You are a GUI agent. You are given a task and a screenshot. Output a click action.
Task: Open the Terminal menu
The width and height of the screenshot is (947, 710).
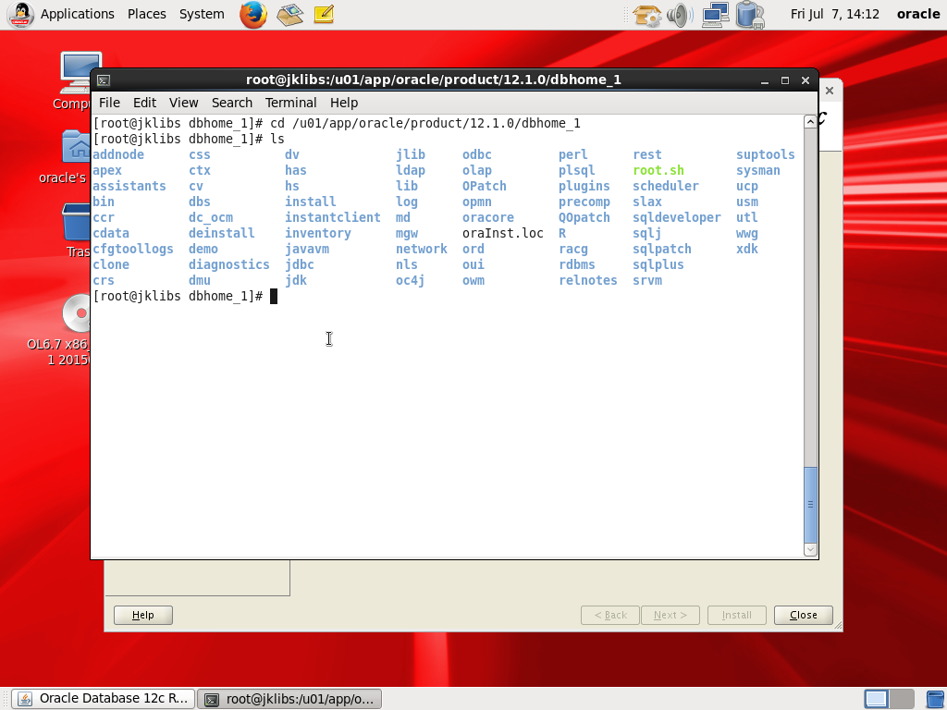point(290,103)
